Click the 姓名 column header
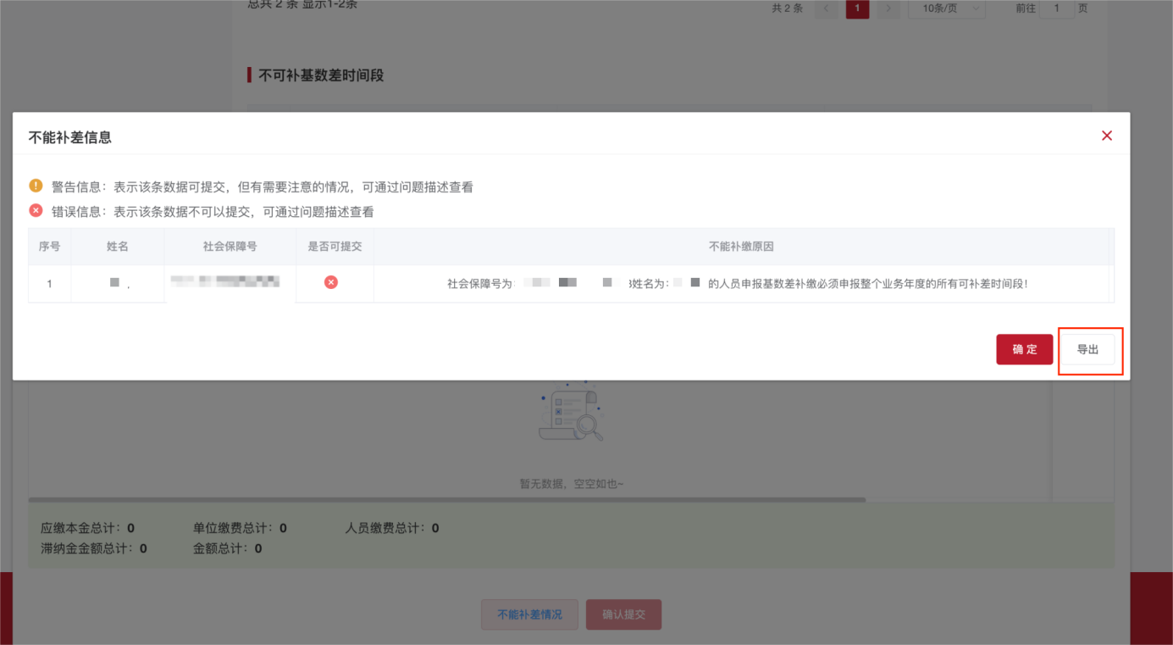Screen dimensions: 1173x645 [x=118, y=246]
